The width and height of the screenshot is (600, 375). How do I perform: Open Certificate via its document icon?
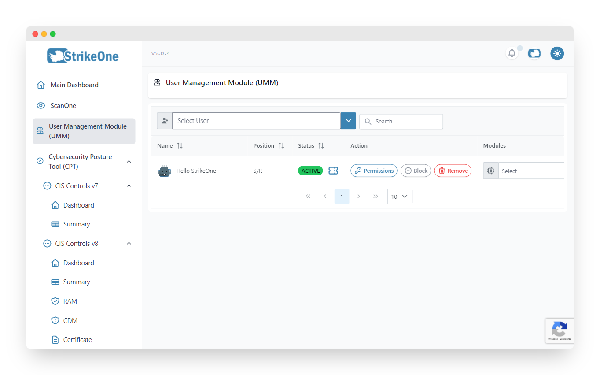[x=56, y=339]
